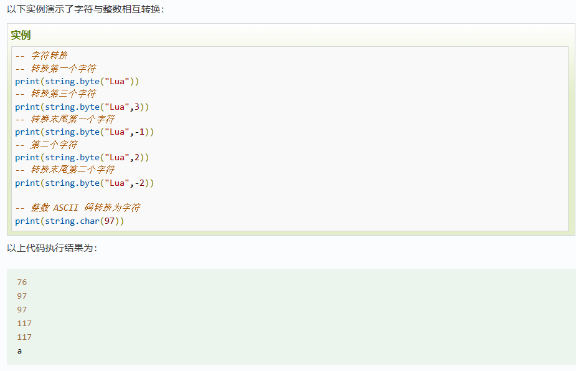Click the line print(string.char(97))

[x=69, y=221]
